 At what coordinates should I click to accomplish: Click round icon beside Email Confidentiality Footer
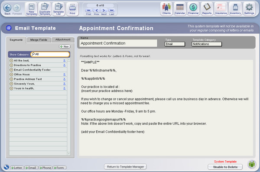[x=11, y=70]
